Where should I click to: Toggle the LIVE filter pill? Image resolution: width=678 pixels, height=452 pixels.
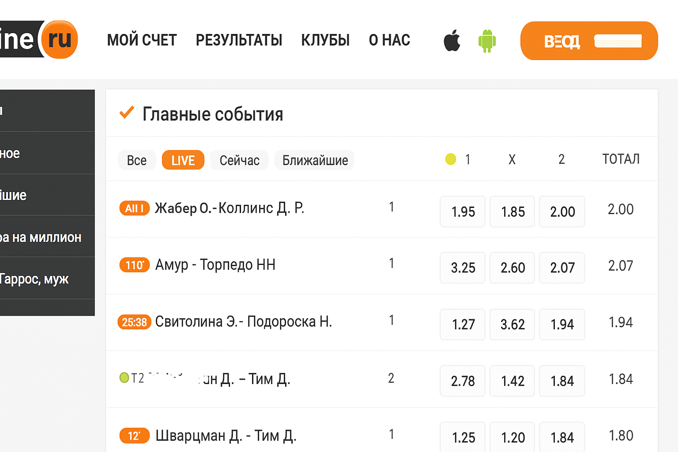(x=183, y=160)
